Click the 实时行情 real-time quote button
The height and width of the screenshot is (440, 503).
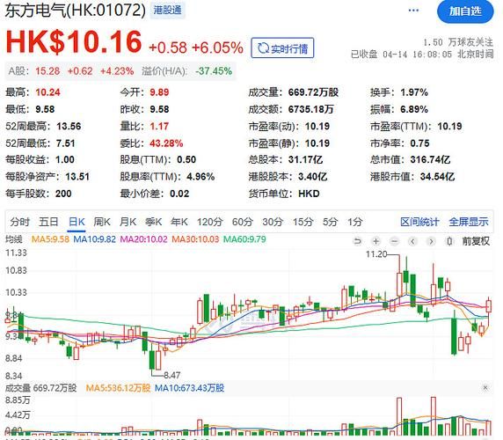coord(282,48)
